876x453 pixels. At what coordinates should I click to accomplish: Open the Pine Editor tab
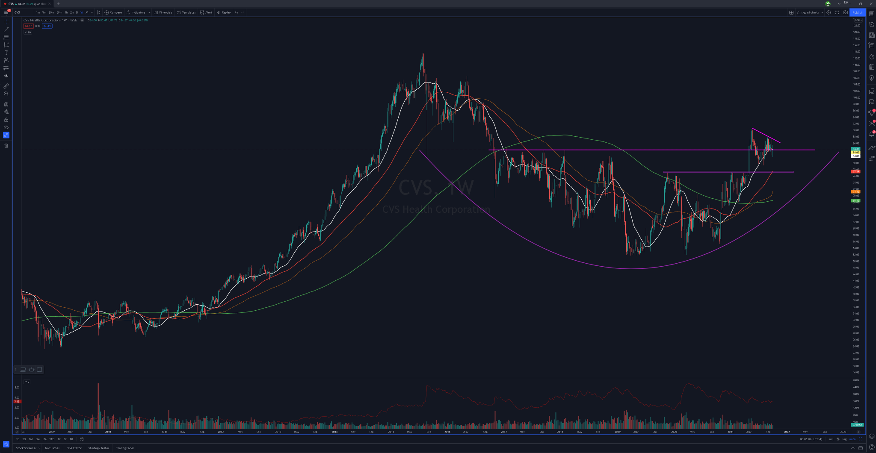coord(74,448)
